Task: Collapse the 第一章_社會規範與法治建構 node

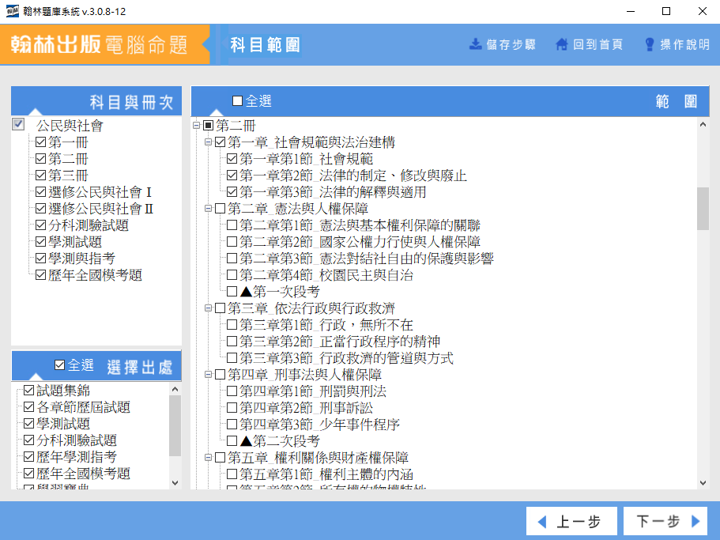Action: click(x=208, y=142)
